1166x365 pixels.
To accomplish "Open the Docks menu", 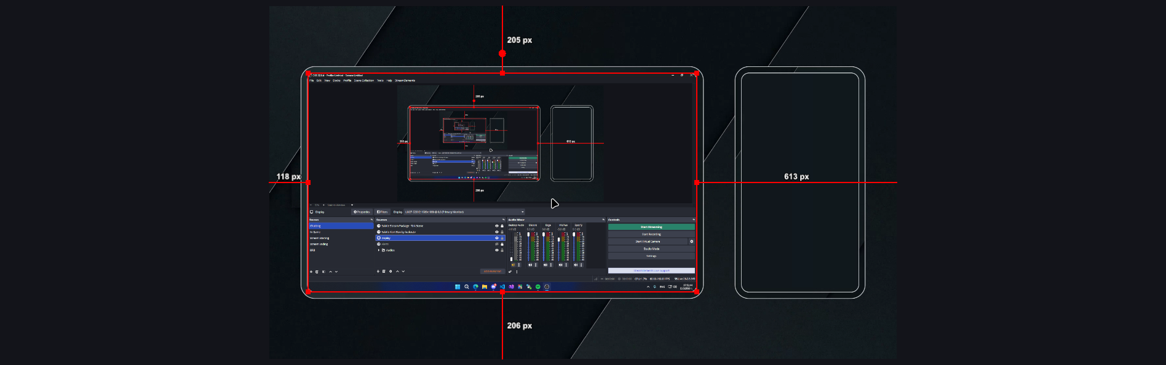I will [x=336, y=80].
